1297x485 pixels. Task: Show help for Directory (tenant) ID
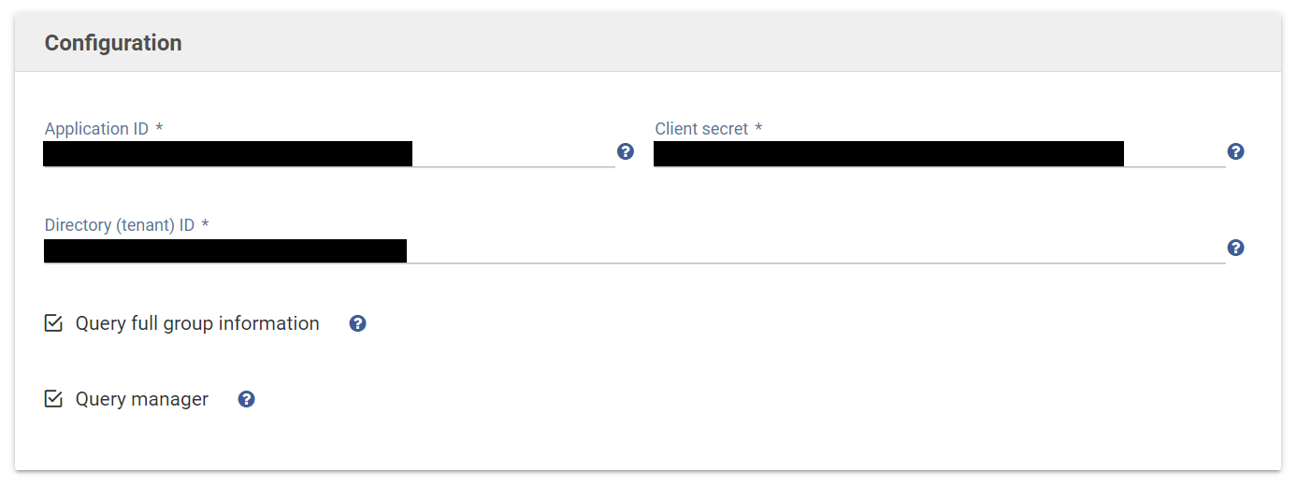pyautogui.click(x=1235, y=248)
